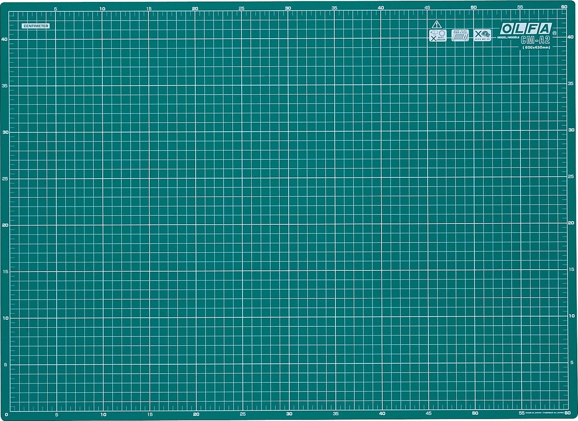Click the 600x430mm size text
Screen dimensions: 578x421
pyautogui.click(x=536, y=47)
